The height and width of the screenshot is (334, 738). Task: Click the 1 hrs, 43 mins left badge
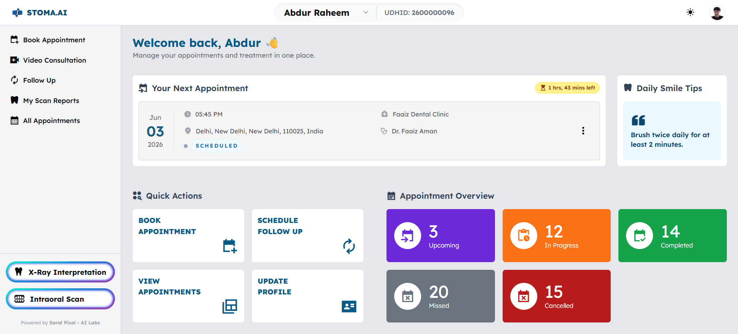[567, 88]
